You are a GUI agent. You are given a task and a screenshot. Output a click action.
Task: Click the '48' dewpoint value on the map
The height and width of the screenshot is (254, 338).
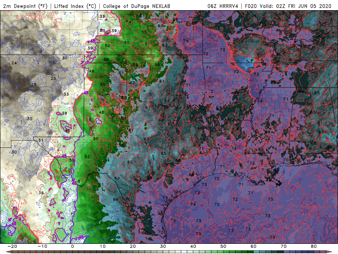click(x=101, y=112)
